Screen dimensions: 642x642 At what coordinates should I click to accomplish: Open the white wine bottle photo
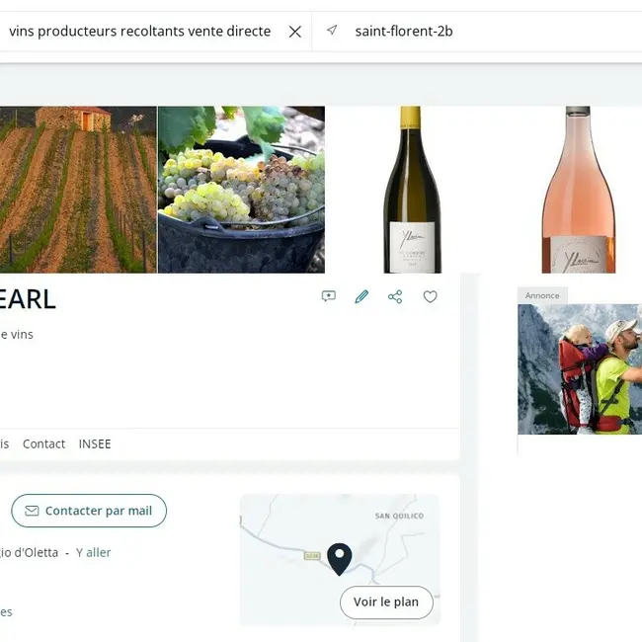coord(412,190)
